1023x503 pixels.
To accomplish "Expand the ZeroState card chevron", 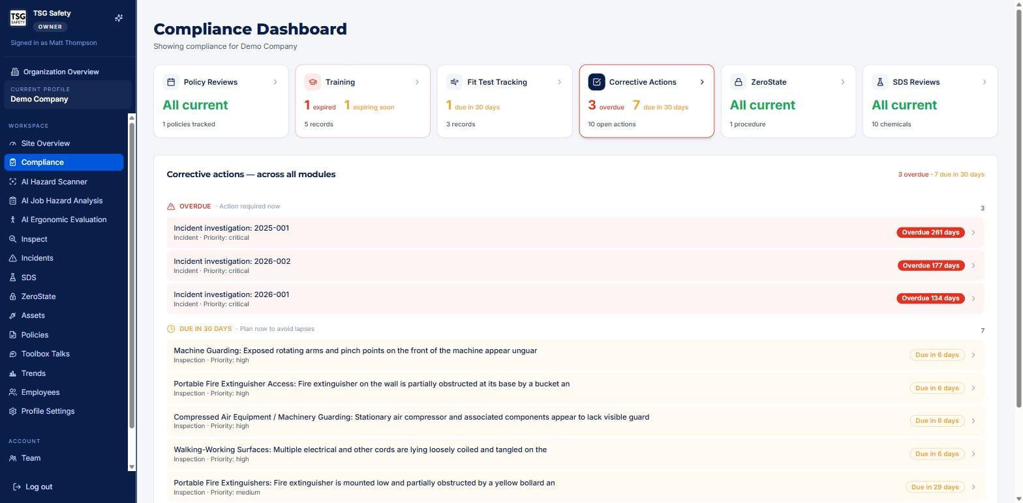I will (843, 82).
